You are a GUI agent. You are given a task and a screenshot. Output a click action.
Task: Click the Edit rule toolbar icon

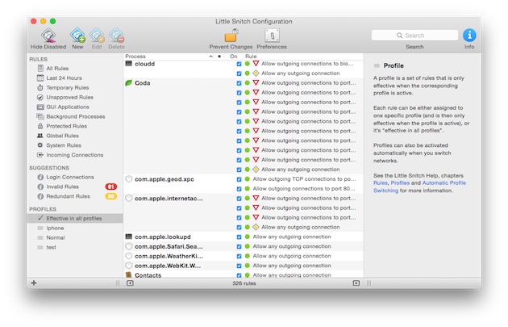tap(97, 36)
